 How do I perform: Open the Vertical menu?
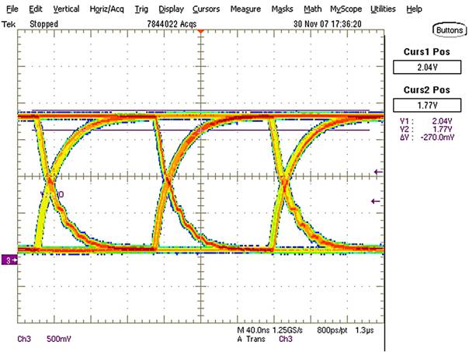point(66,9)
